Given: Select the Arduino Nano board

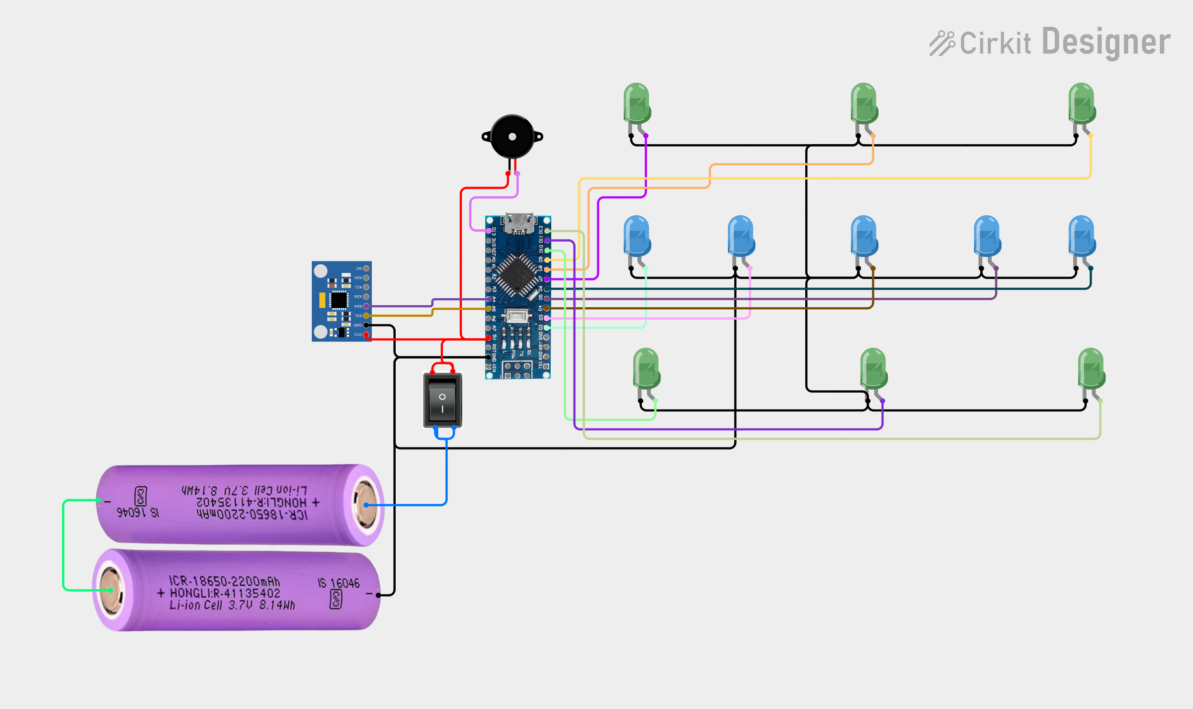Looking at the screenshot, I should point(518,297).
